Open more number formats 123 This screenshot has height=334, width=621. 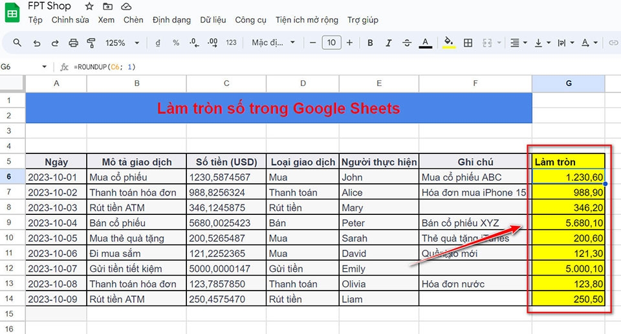tap(232, 42)
